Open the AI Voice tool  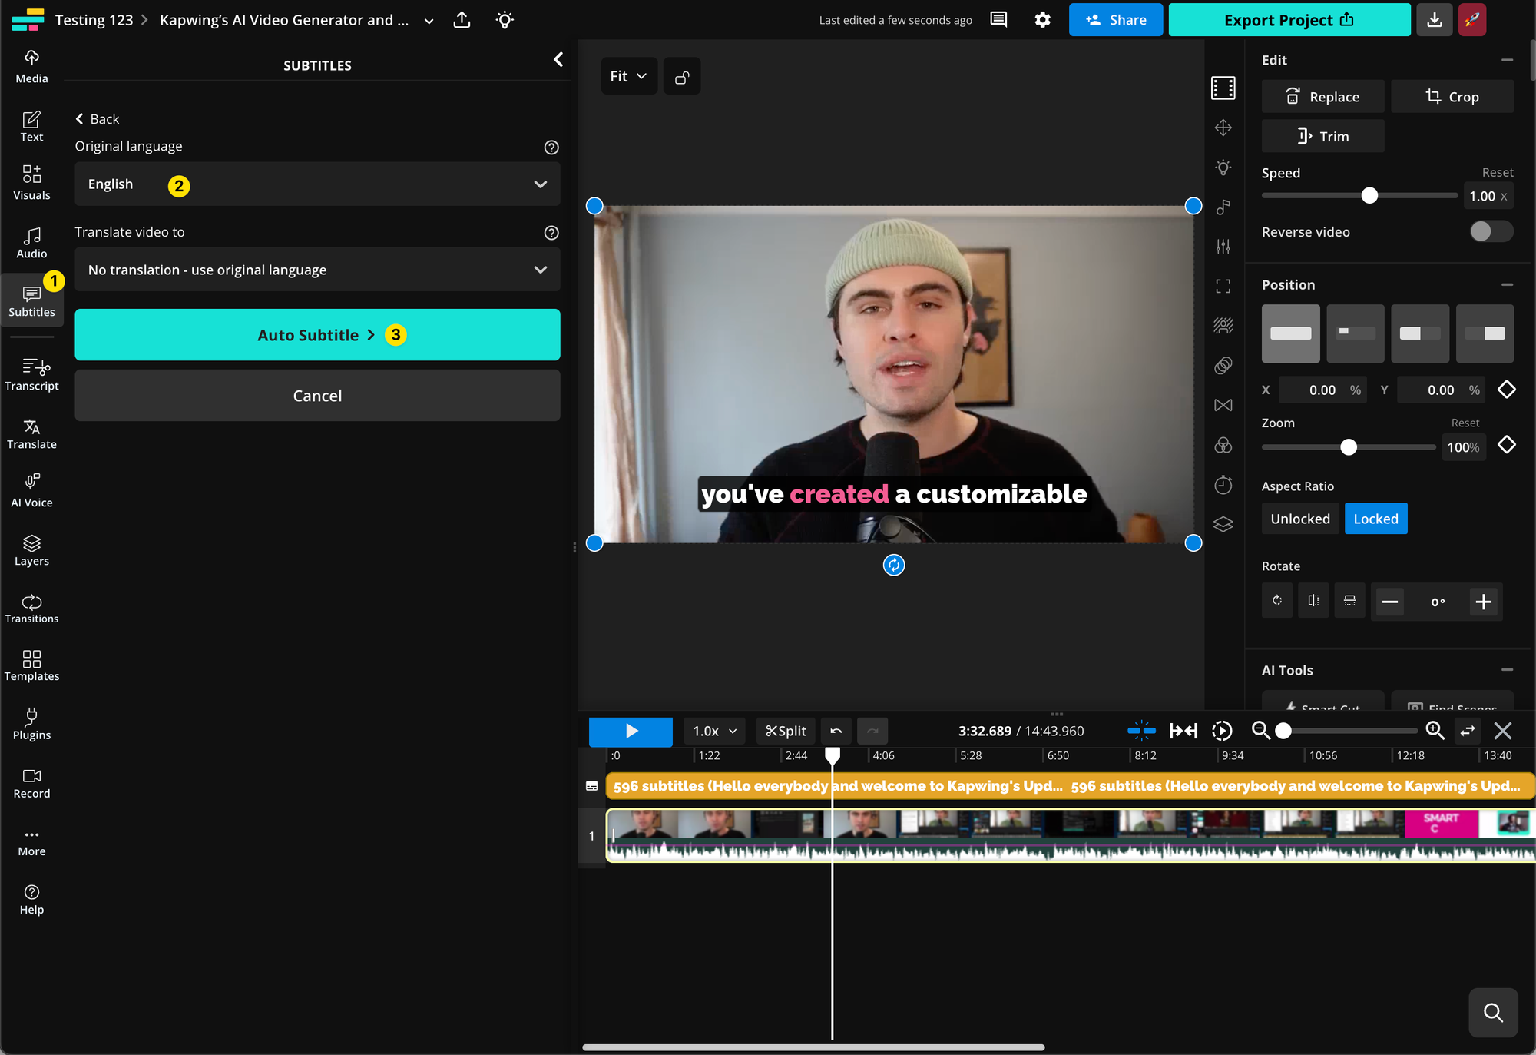(31, 490)
